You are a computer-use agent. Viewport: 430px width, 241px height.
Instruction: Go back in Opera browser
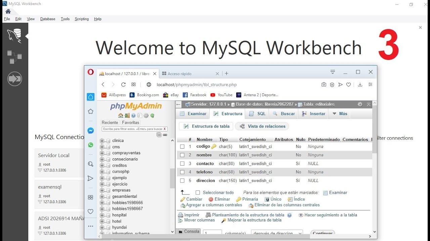103,85
